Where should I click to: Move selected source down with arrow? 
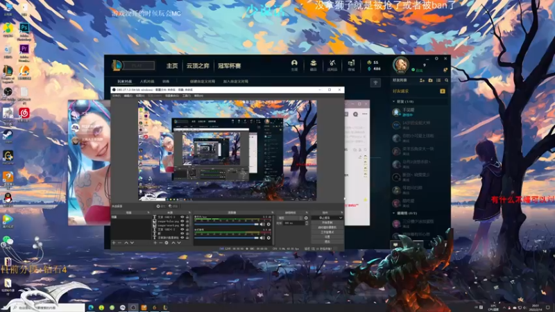(179, 243)
